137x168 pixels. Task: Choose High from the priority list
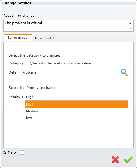click(x=76, y=104)
